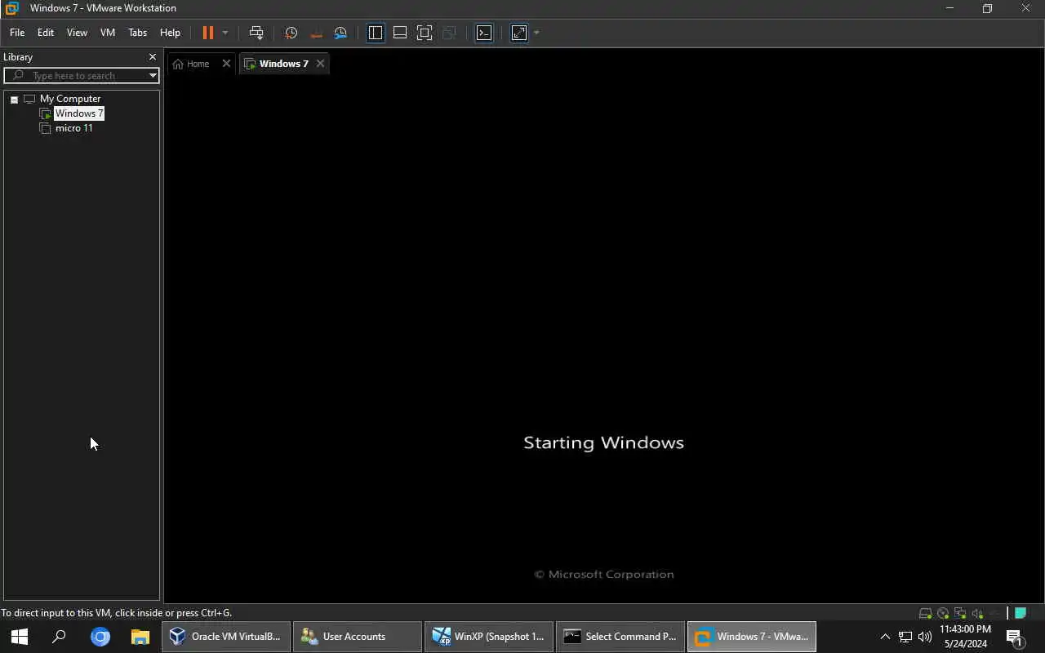This screenshot has height=653, width=1045.
Task: Click the CD/DVD device status icon
Action: (x=943, y=614)
